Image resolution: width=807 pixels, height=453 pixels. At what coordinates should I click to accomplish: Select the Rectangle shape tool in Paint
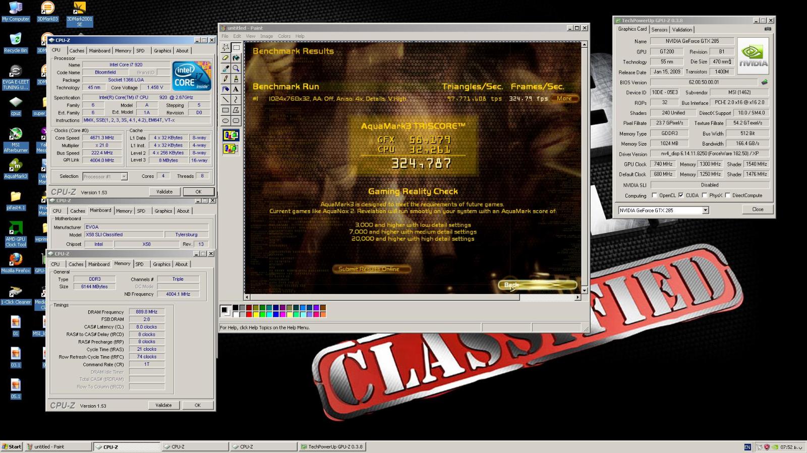[x=225, y=110]
